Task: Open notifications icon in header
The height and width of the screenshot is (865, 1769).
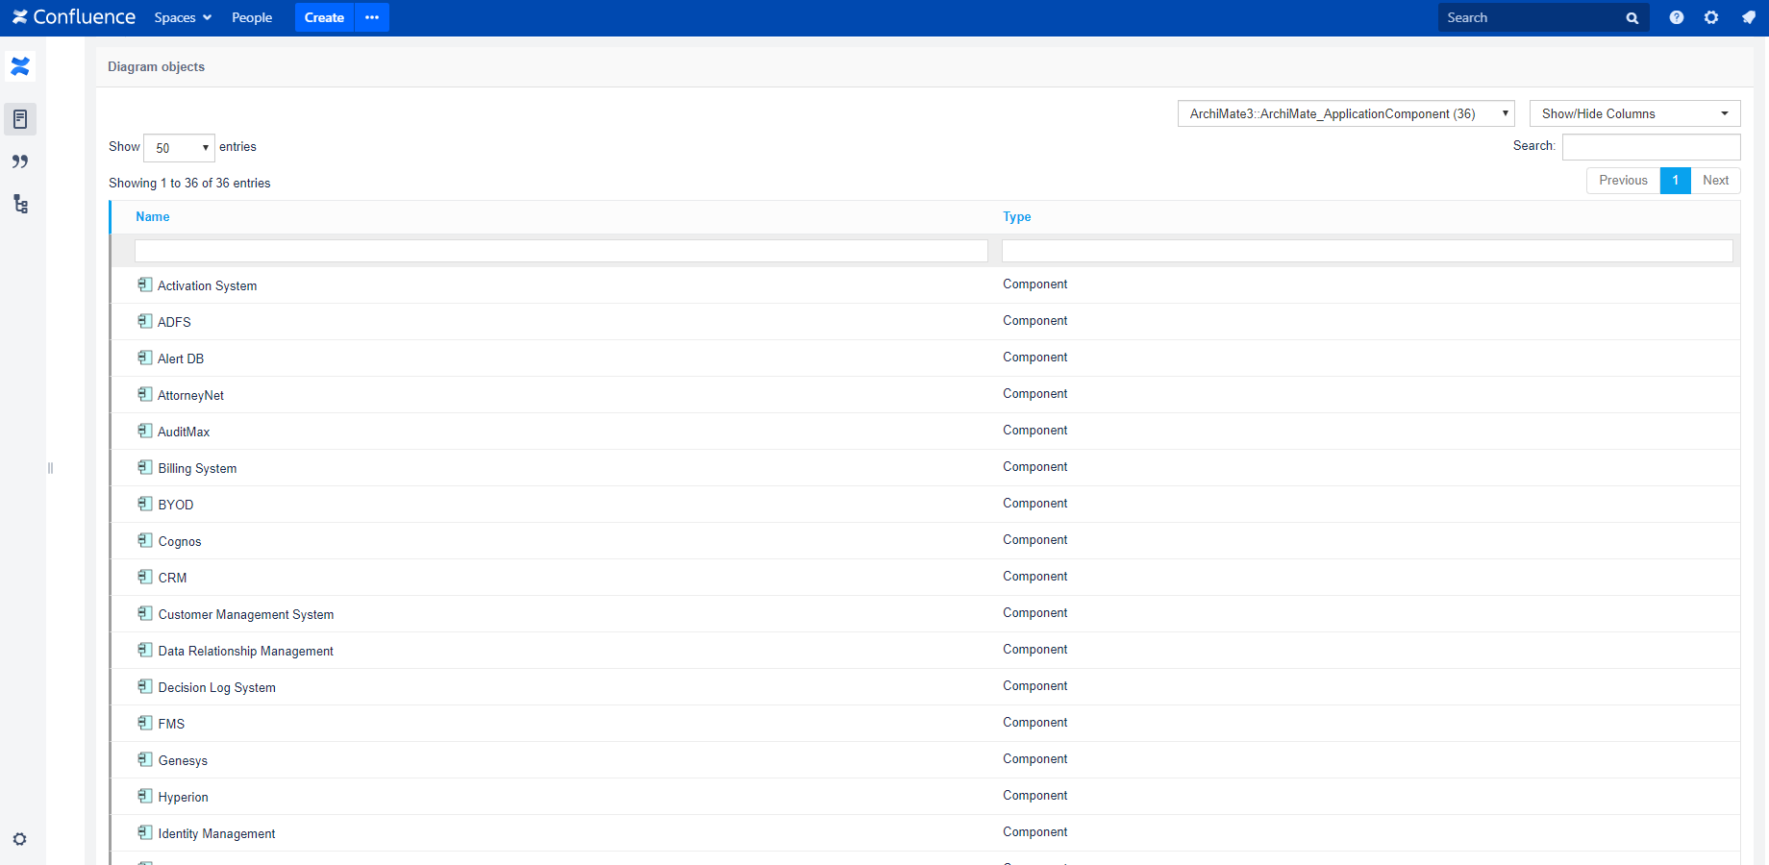Action: tap(1748, 17)
